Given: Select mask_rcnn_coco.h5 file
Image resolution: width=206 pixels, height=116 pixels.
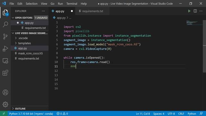Looking at the screenshot, I should [30, 53].
